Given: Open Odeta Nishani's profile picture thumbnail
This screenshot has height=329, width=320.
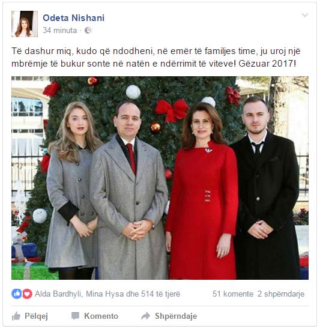Looking at the screenshot, I should [x=25, y=24].
